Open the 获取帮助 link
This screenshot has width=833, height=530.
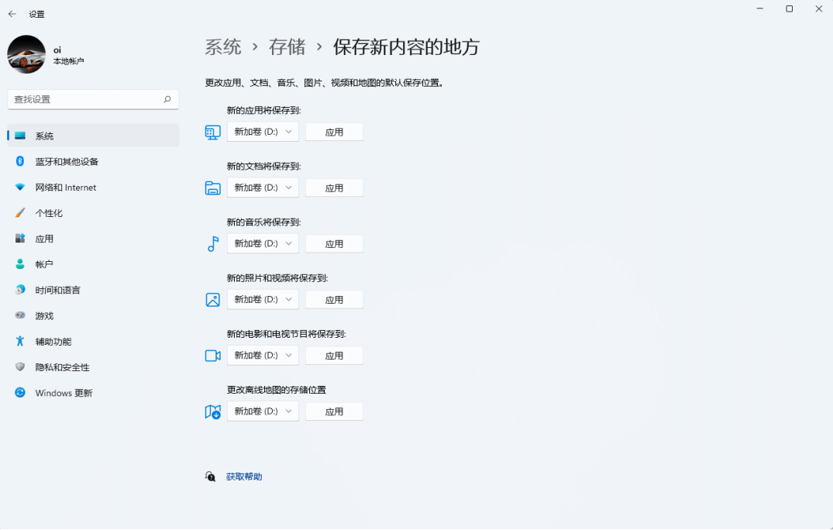[x=246, y=477]
